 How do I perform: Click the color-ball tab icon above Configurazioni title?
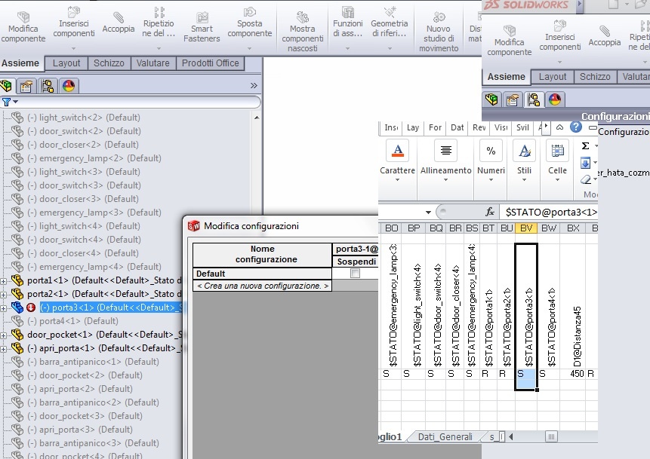coord(555,99)
